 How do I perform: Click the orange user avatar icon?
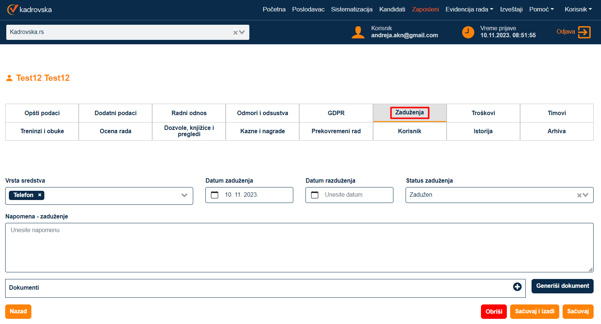point(358,32)
